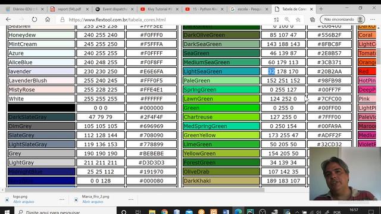Viewport: 381px width, 214px height.
Task: Click the hex value #D3D3D3
Action: tap(151, 162)
